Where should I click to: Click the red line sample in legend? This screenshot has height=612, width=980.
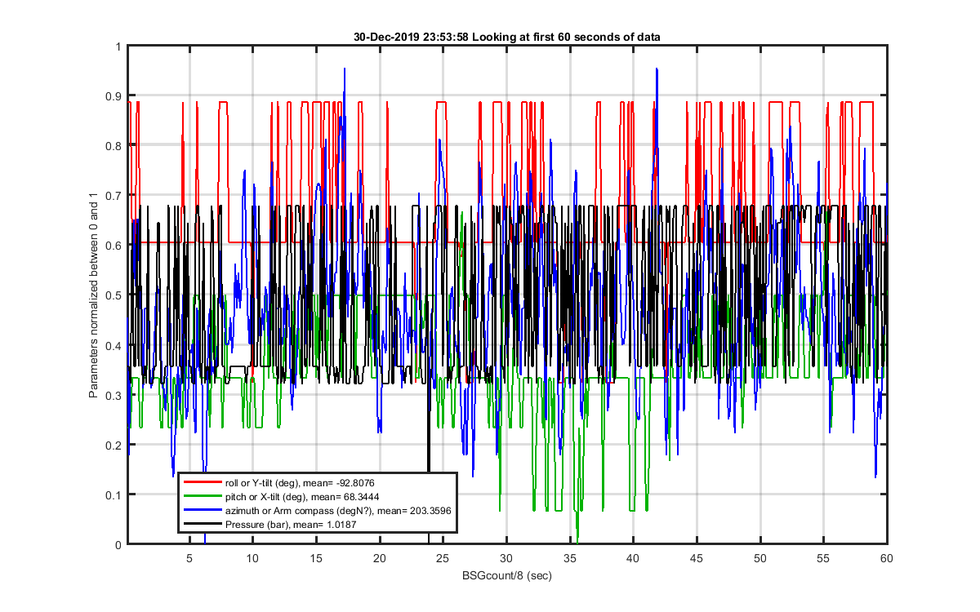click(x=202, y=484)
